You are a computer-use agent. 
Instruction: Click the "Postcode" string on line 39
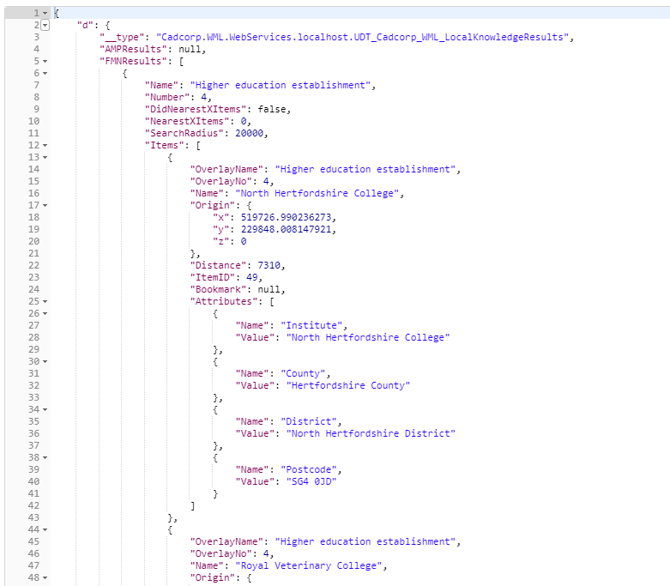coord(309,469)
